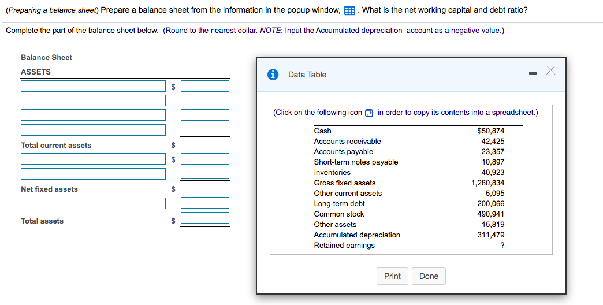The image size is (603, 305).
Task: Open the data table popup icon
Action: coord(349,10)
